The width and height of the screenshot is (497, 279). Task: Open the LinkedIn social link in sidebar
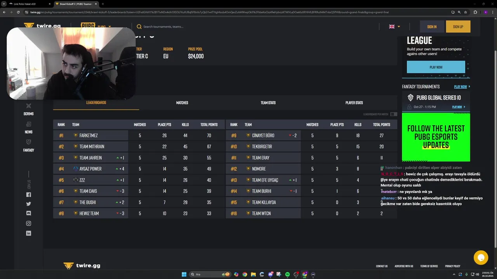tap(28, 233)
